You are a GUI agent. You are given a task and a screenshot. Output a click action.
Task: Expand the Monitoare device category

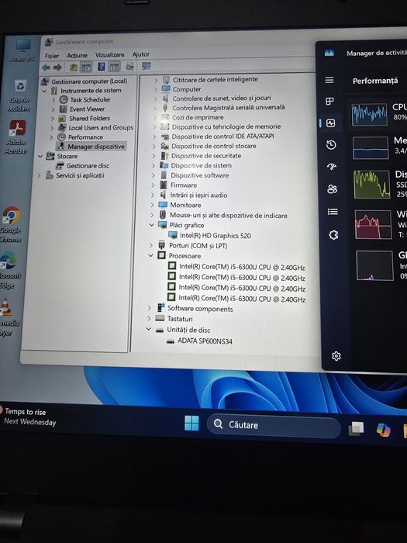pos(152,206)
